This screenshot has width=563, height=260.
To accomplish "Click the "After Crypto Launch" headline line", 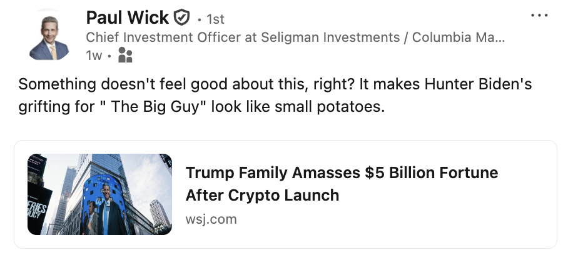I will coord(262,196).
